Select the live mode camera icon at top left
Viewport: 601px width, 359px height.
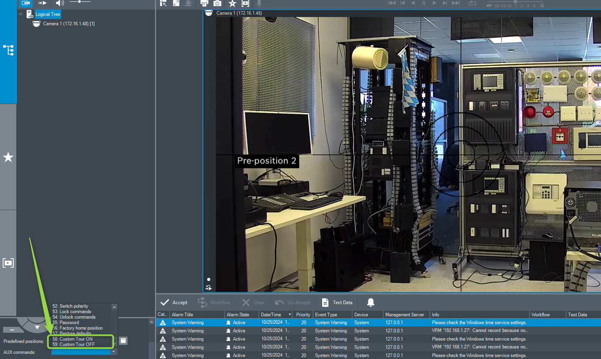[26, 3]
